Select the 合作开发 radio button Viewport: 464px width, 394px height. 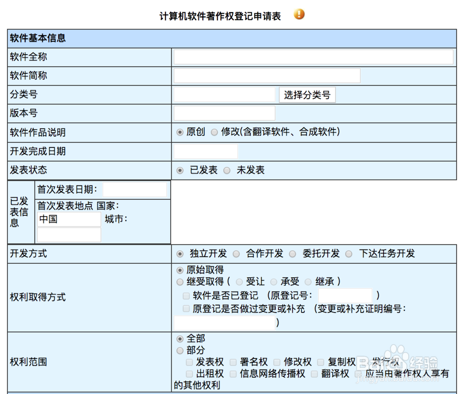click(x=236, y=254)
